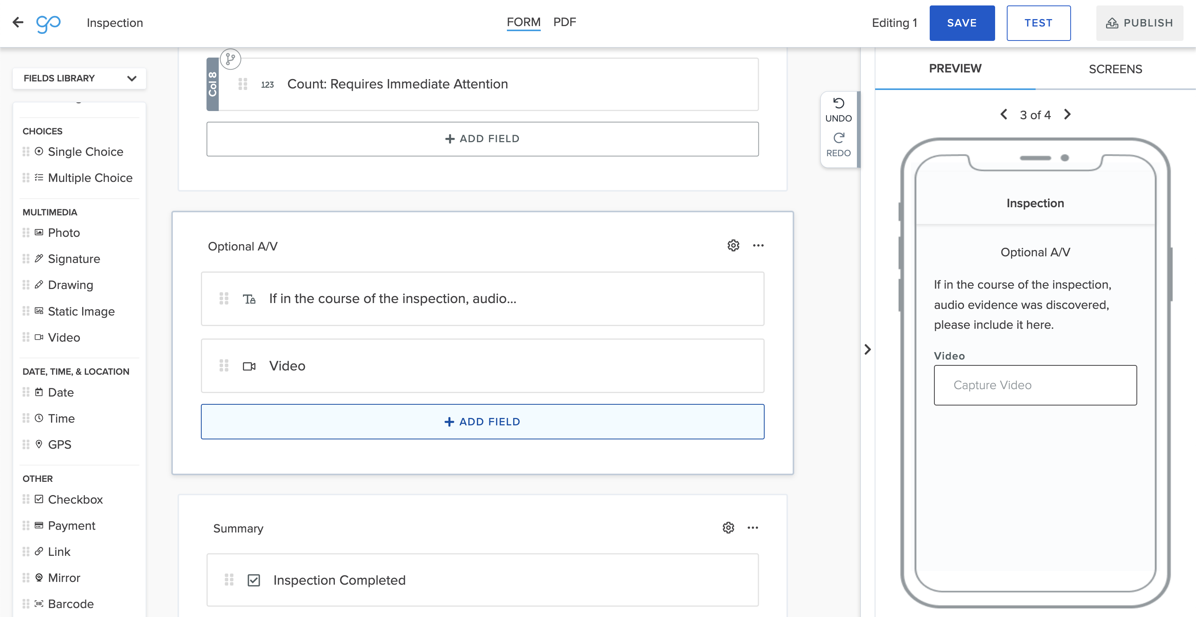
Task: Switch to the Screens tab
Action: pyautogui.click(x=1115, y=69)
